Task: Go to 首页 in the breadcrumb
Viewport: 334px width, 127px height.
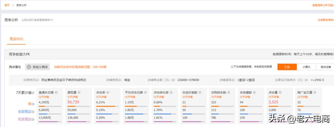Action: 7,5
